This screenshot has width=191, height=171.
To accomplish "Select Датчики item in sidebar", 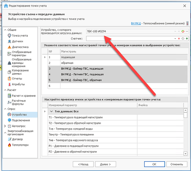I will pos(15,41).
